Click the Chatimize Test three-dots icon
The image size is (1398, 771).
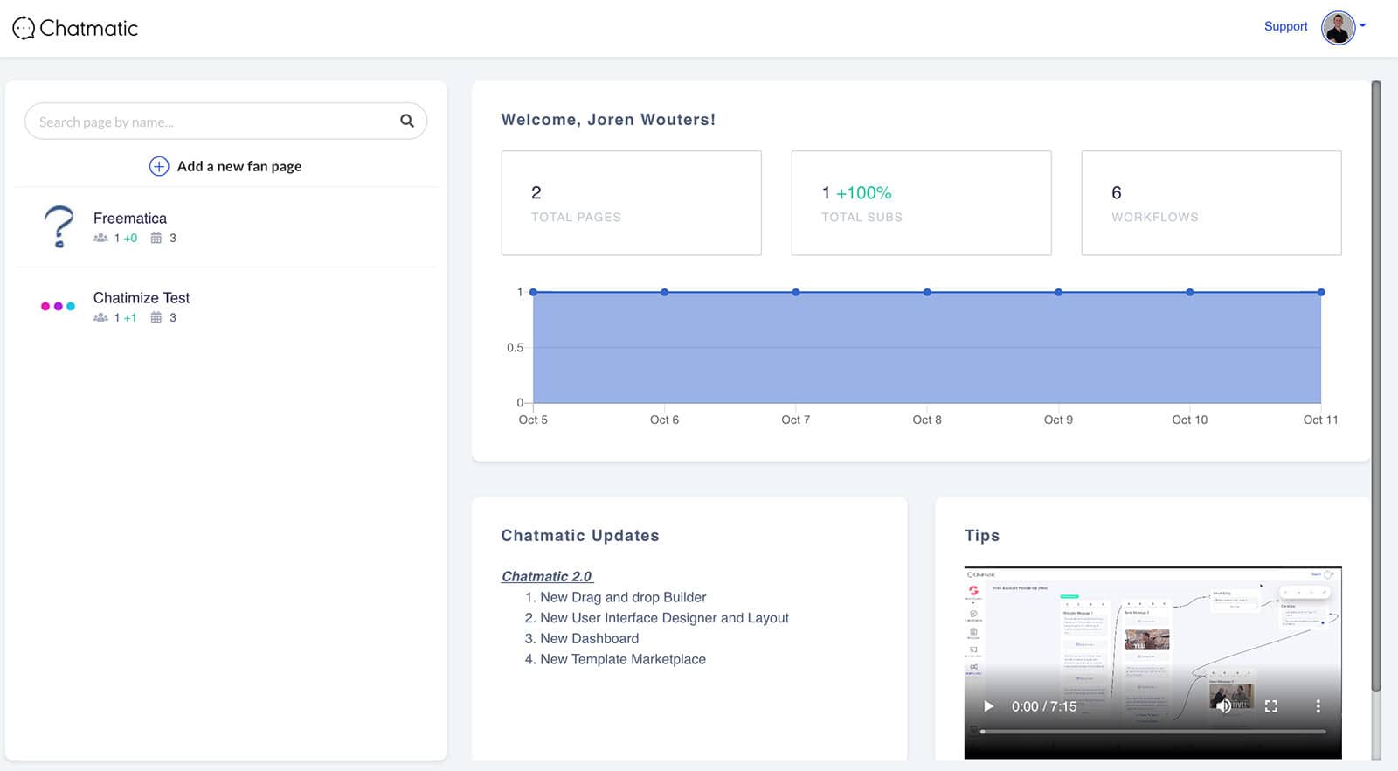[59, 306]
